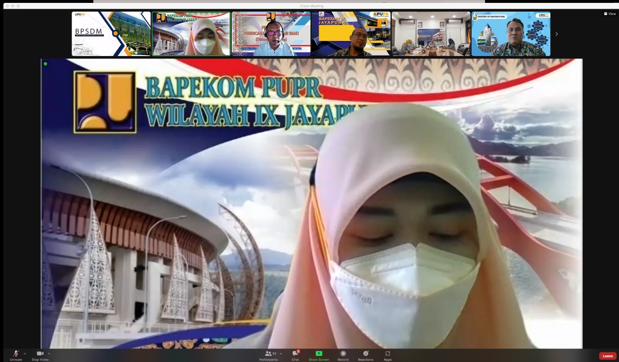Select the Bapekom IX Jayapura thumbnail
The image size is (619, 362).
351,34
